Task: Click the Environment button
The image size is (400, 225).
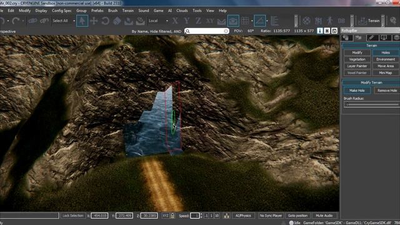Action: pos(386,59)
